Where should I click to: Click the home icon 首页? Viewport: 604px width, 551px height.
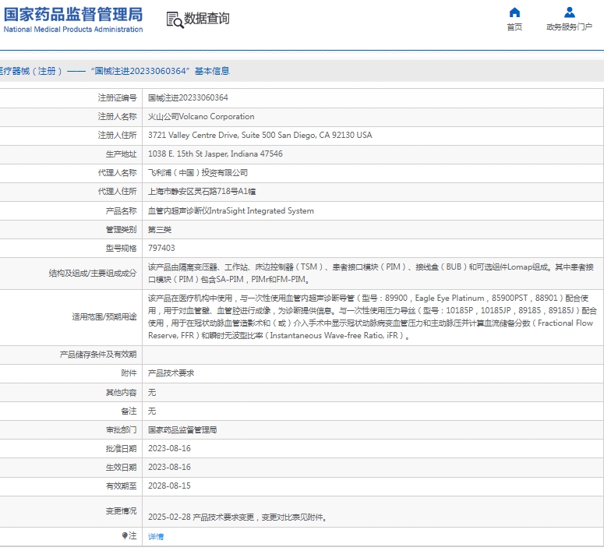(514, 12)
